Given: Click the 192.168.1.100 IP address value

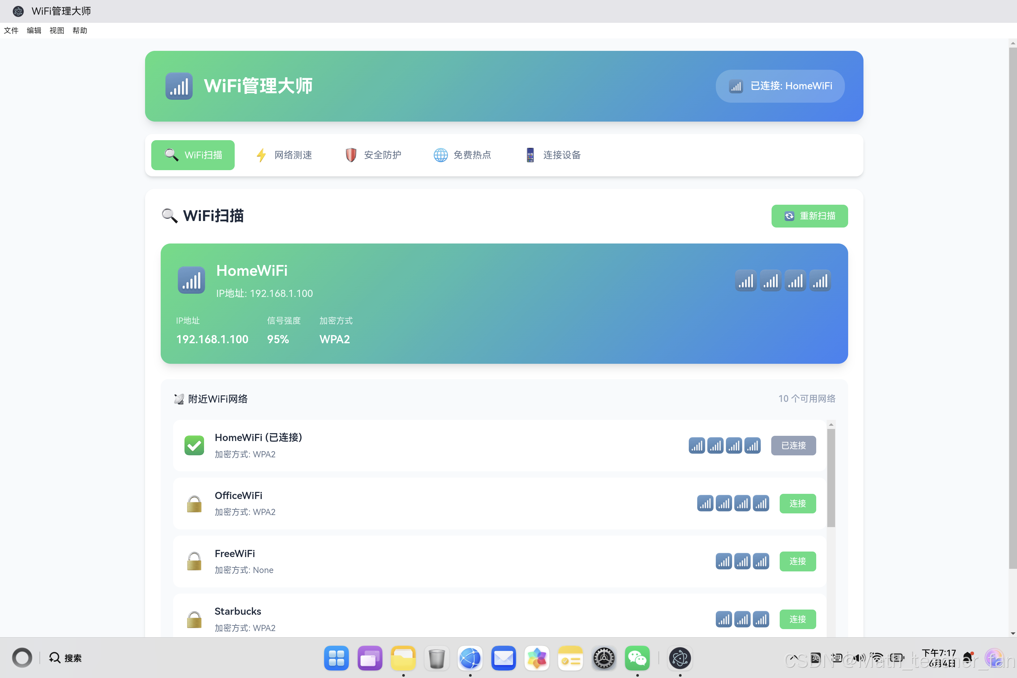Looking at the screenshot, I should pyautogui.click(x=212, y=339).
